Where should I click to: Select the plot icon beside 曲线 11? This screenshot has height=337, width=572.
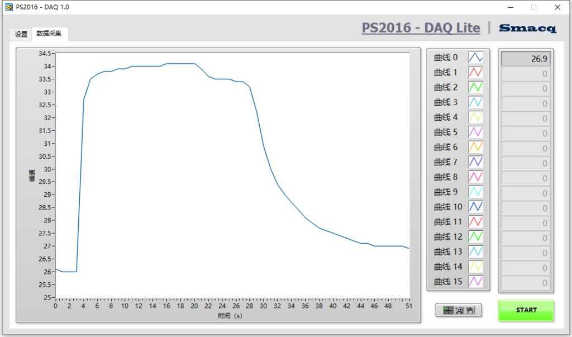pos(476,222)
